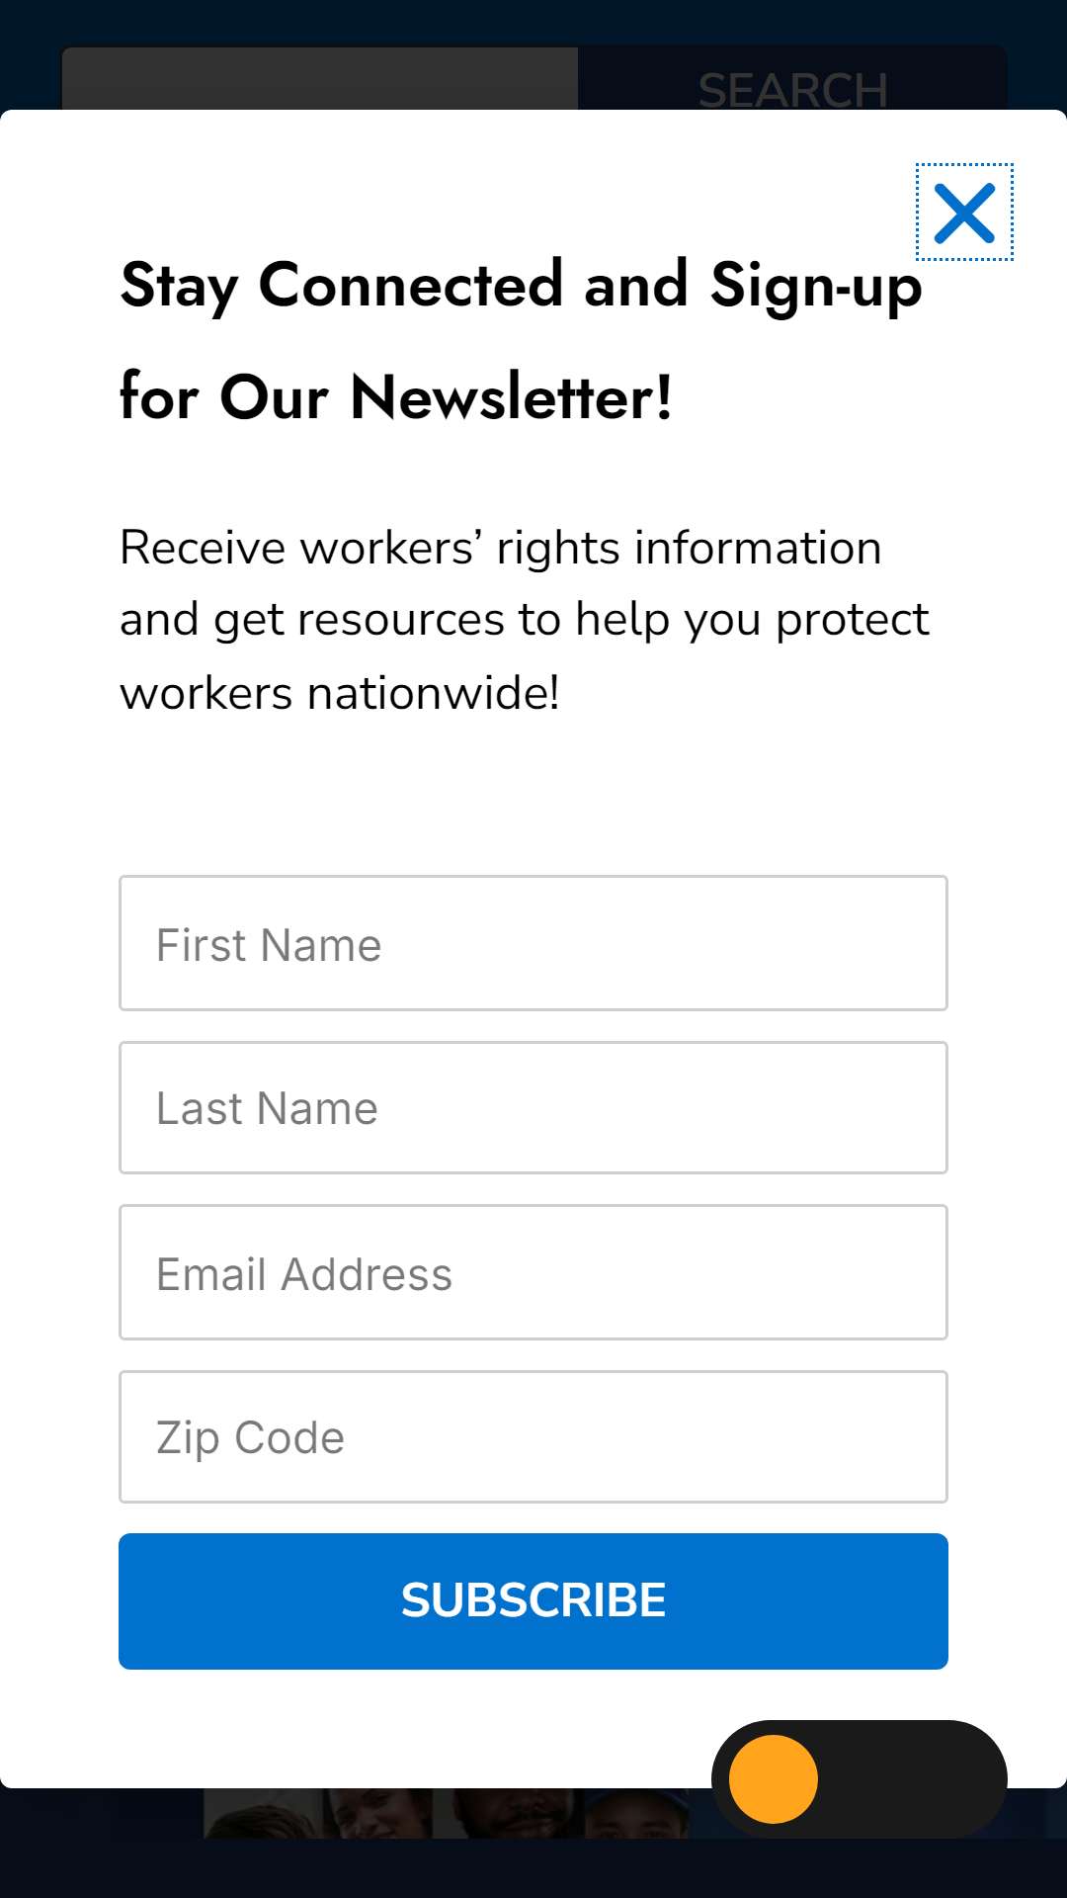Click the "for Our Newsletter!" heading line

click(x=396, y=397)
